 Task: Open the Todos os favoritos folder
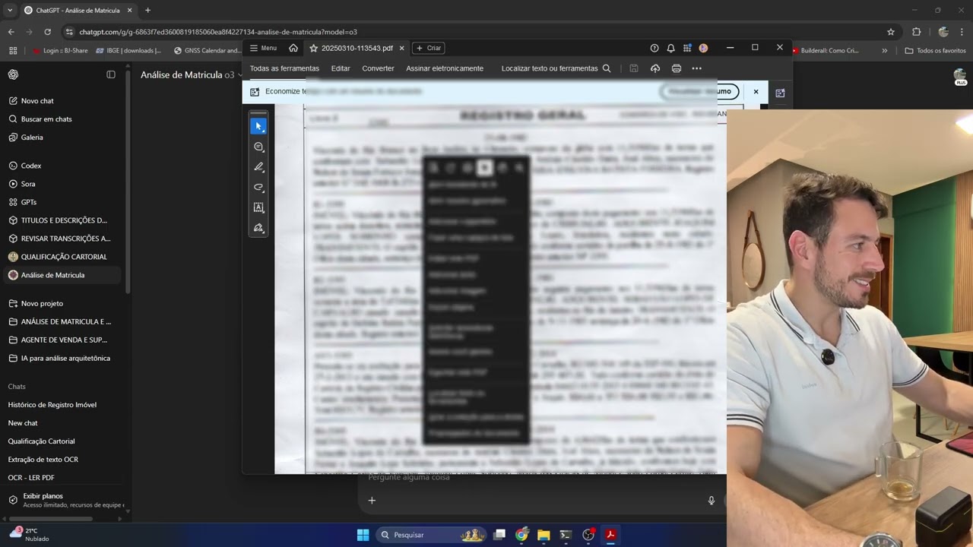click(936, 50)
